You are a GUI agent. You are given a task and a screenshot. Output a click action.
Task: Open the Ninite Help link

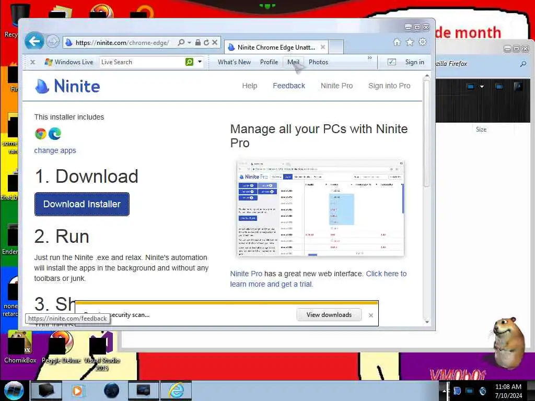(x=249, y=86)
